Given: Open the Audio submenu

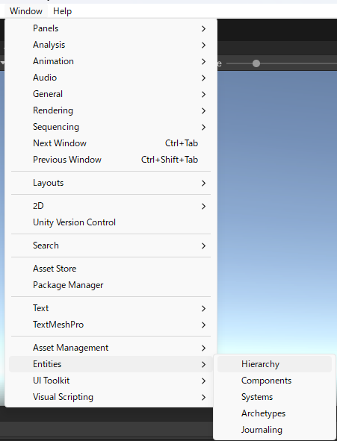Looking at the screenshot, I should tap(111, 78).
